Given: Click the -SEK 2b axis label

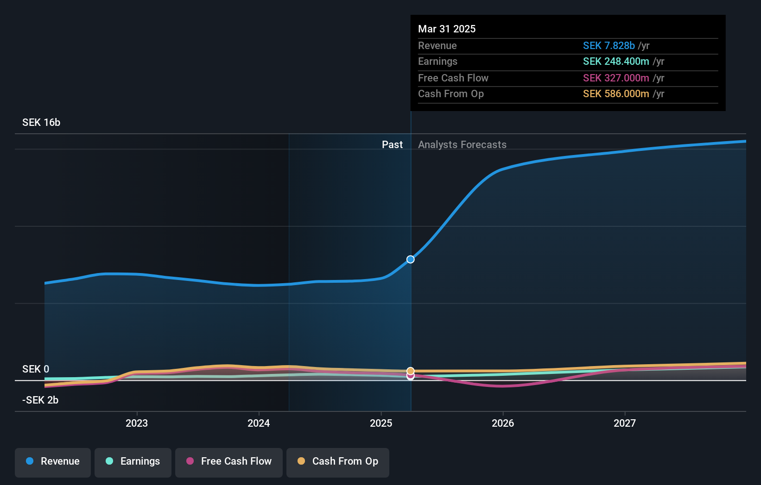Looking at the screenshot, I should (x=40, y=400).
